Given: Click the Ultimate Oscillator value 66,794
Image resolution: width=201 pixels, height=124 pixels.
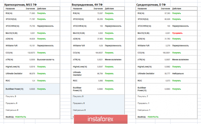Looking at the screenshot, I should point(100,74).
